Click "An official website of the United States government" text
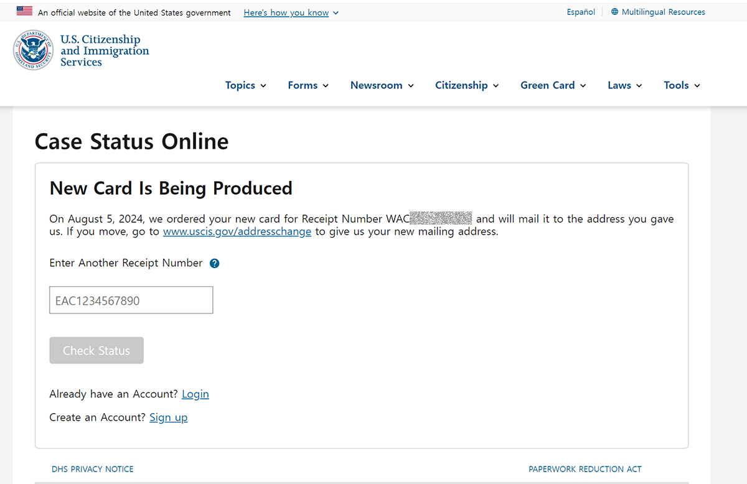 tap(134, 12)
